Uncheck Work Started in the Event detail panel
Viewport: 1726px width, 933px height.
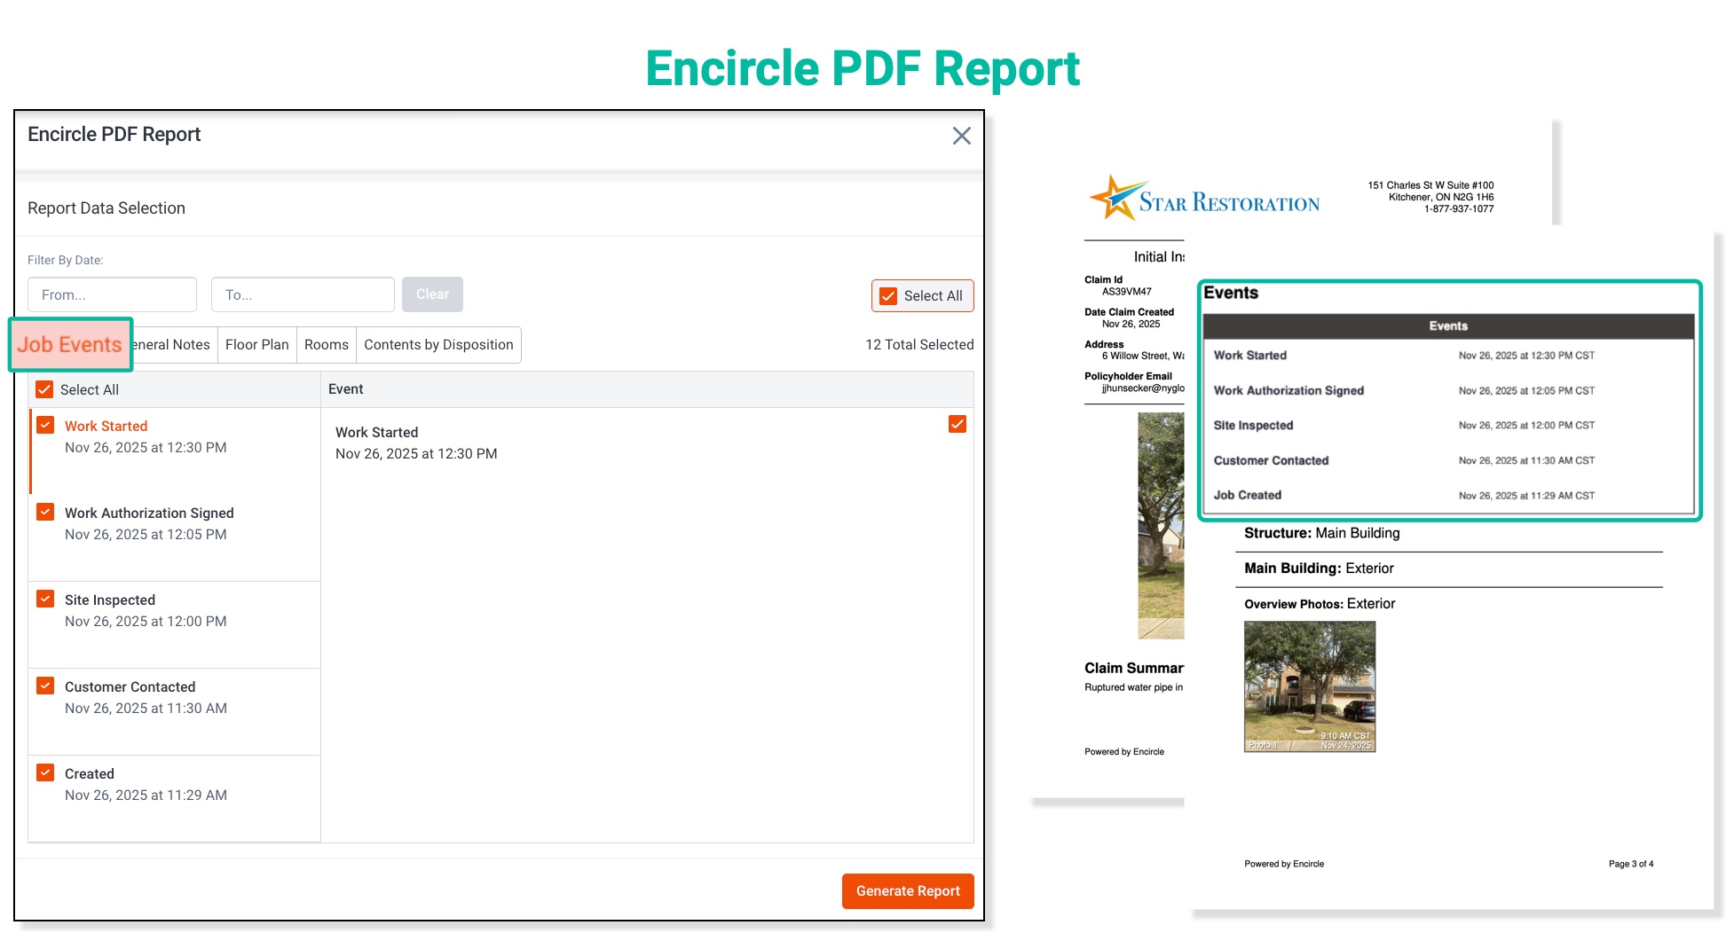click(x=957, y=424)
